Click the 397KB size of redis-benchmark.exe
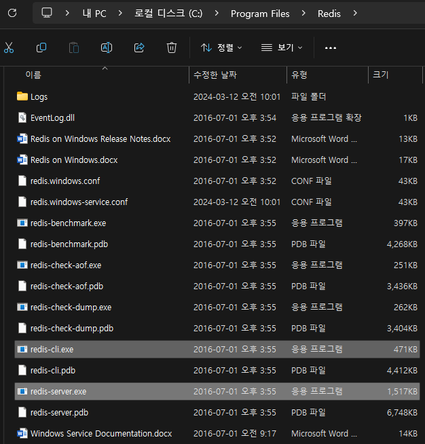The image size is (425, 444). pyautogui.click(x=405, y=223)
